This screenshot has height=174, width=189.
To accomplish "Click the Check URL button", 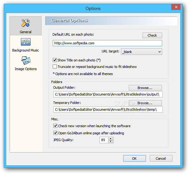I will point(152,35).
